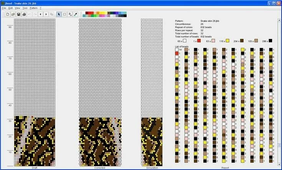Click the ruler mark 10
The height and width of the screenshot is (170, 282).
[x=10, y=152]
